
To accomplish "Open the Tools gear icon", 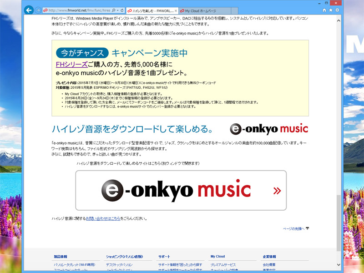I will pos(337,10).
